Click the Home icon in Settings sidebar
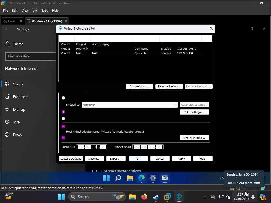 tap(7, 44)
